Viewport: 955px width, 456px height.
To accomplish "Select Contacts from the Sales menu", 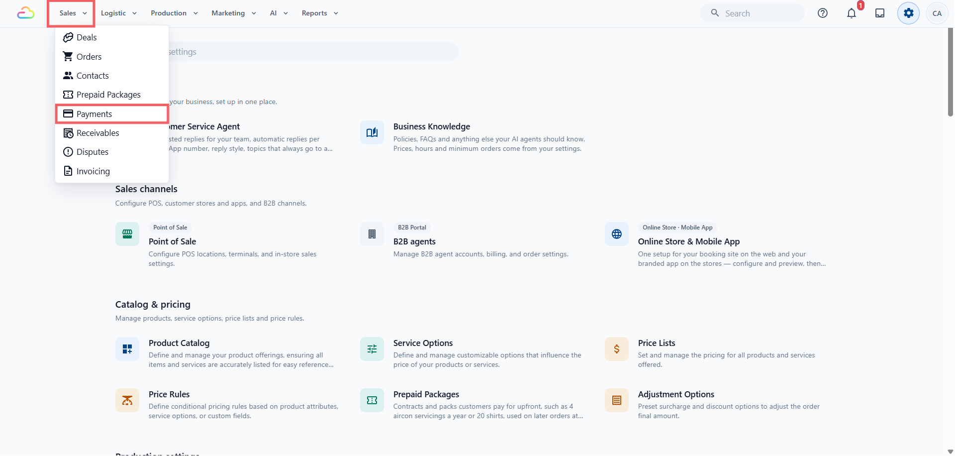I will [x=112, y=76].
